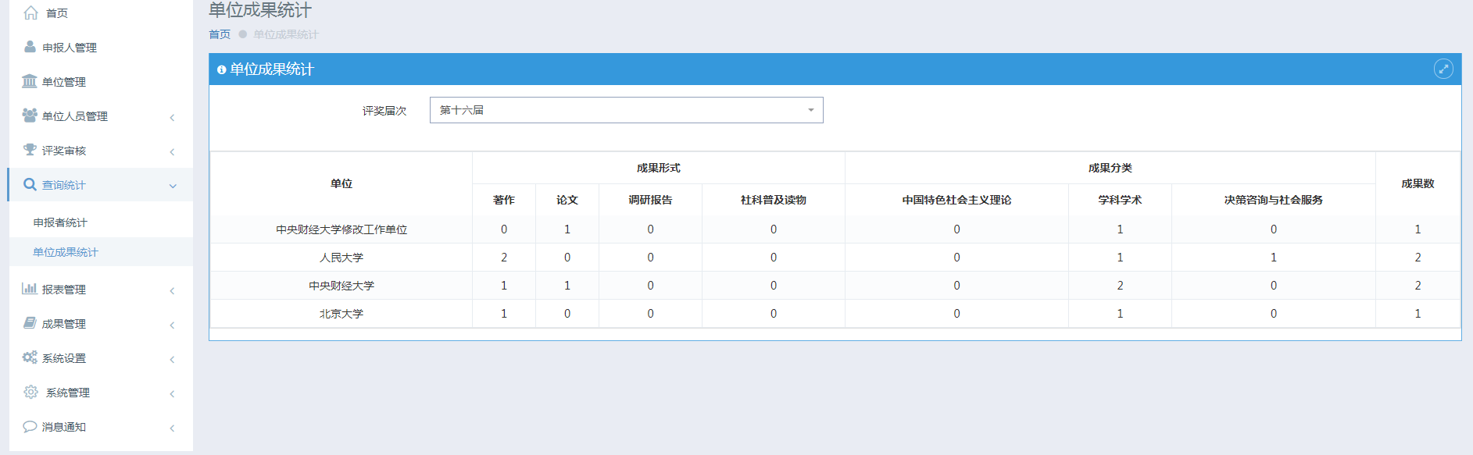Click the person icon for 申报人管理

[30, 47]
